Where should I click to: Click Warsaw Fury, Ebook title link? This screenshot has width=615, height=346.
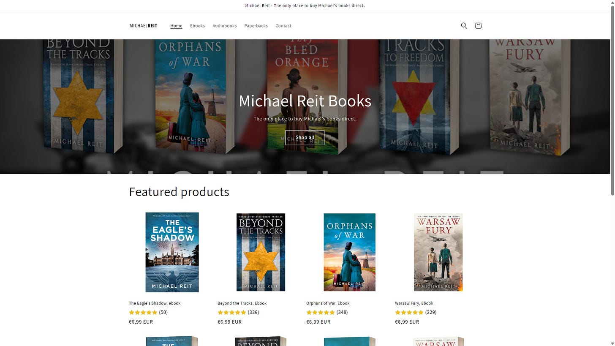[414, 303]
